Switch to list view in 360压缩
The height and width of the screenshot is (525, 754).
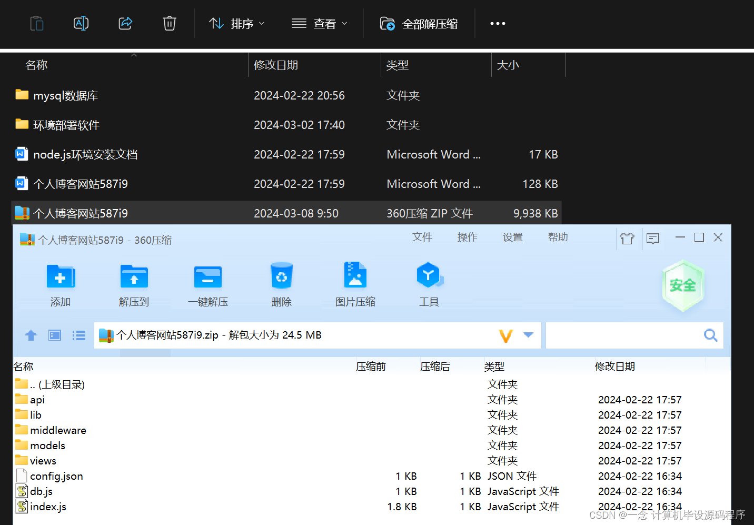tap(78, 335)
